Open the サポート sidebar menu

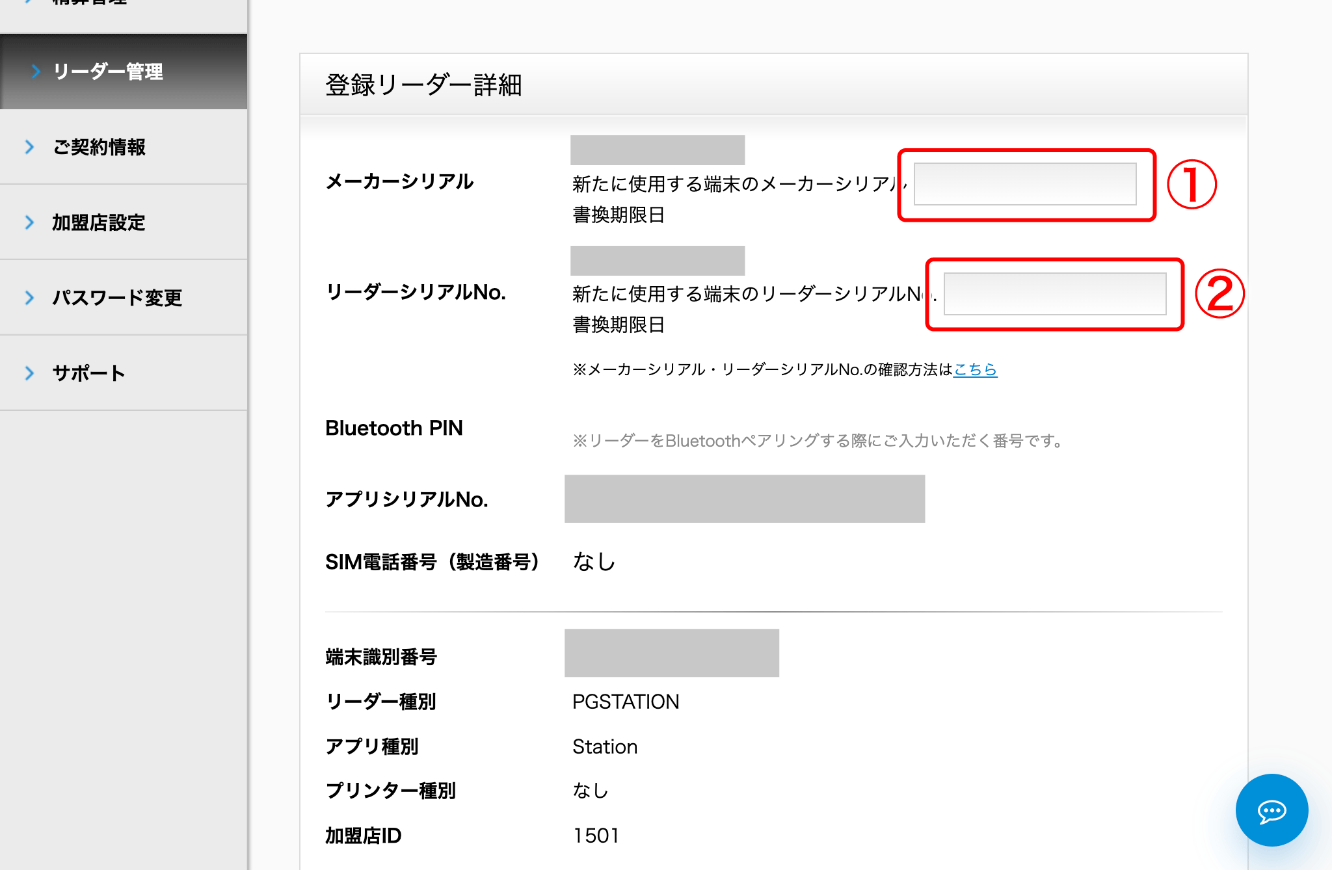pyautogui.click(x=124, y=373)
